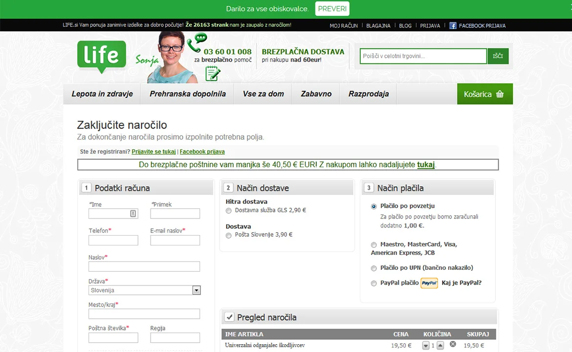Select Maestro, MasterCard, Visa card payment
The width and height of the screenshot is (572, 352).
[374, 245]
